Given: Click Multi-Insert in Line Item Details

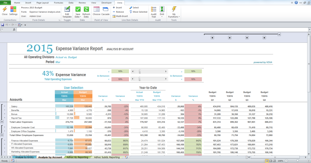Looking at the screenshot, I should coord(120,16).
